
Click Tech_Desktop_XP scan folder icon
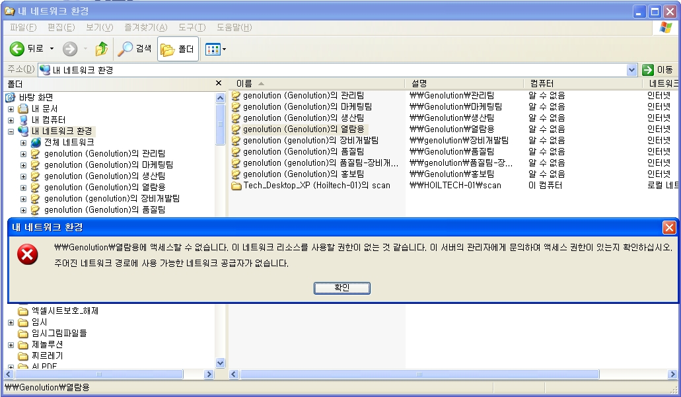point(236,186)
